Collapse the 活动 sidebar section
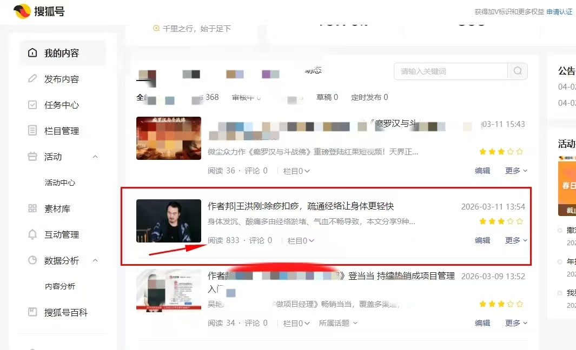 (95, 157)
